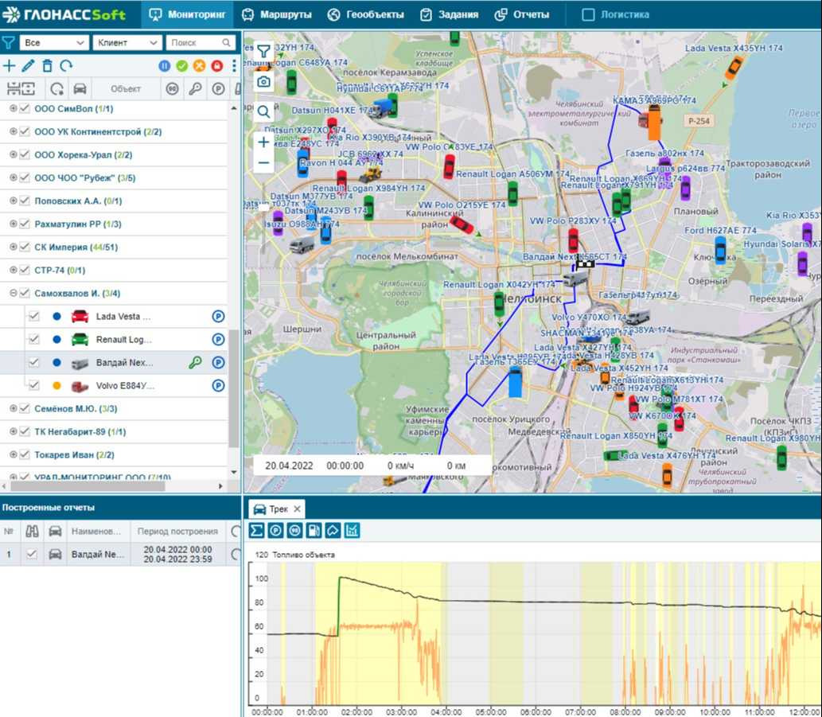822x717 pixels.
Task: Open the three-dot more options menu
Action: click(234, 65)
